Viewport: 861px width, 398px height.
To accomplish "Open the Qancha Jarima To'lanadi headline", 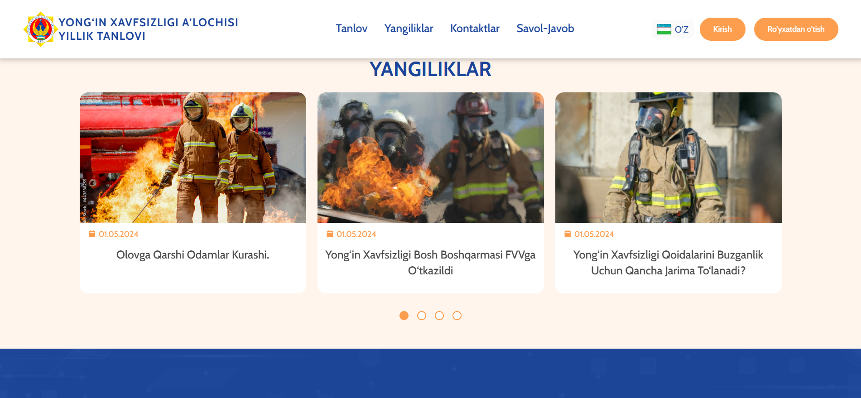I will (x=668, y=263).
